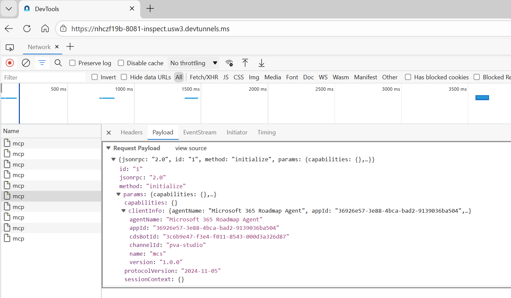Open more network conditions settings
The height and width of the screenshot is (298, 511).
[x=229, y=63]
